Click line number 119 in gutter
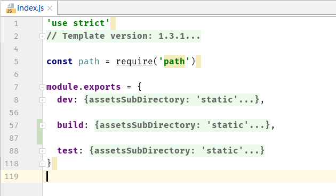The height and width of the screenshot is (196, 336). [12, 176]
